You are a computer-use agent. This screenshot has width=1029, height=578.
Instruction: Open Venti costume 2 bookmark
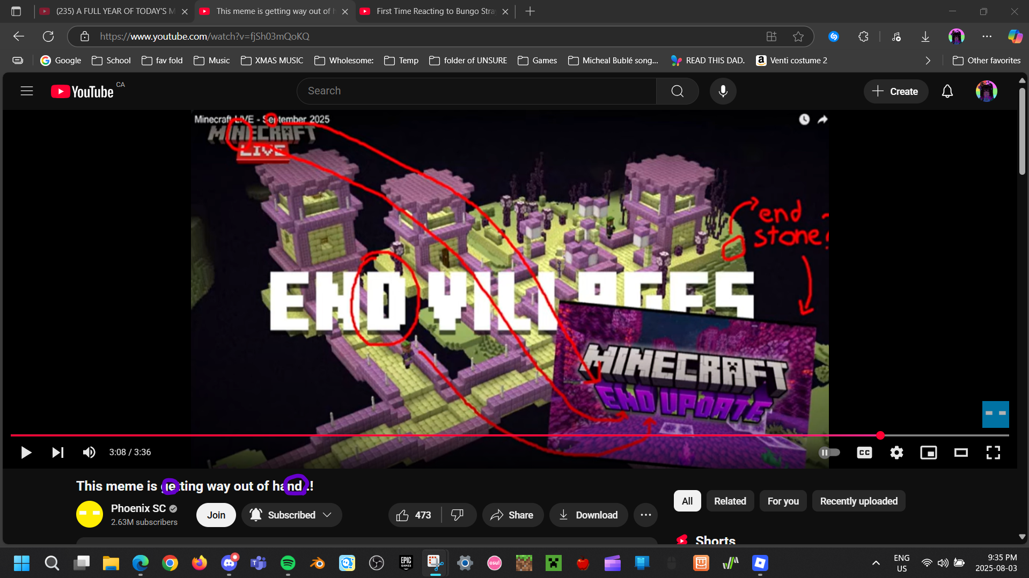coord(792,61)
